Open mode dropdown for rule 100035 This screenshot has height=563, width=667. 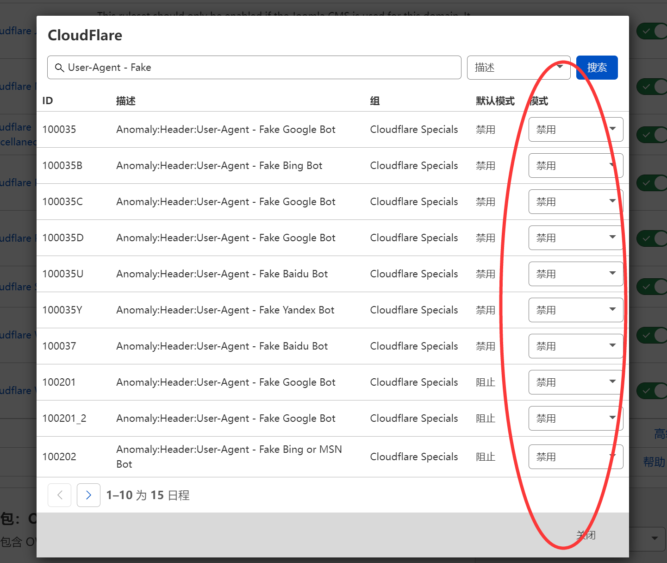pyautogui.click(x=576, y=129)
